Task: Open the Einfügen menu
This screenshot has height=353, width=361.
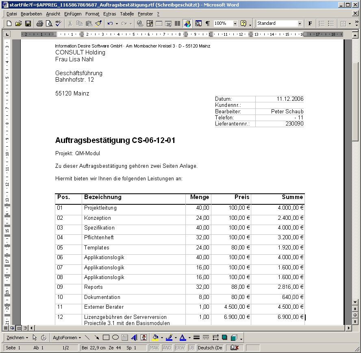Action: coord(73,14)
